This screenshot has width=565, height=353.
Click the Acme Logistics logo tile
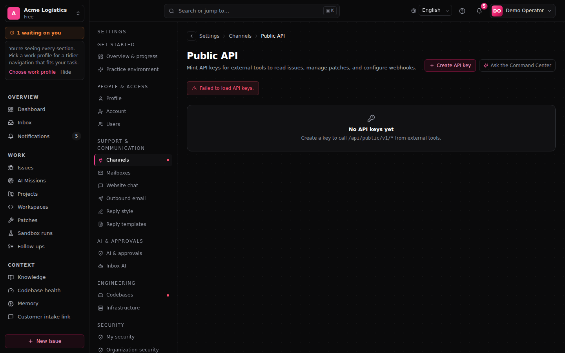point(14,13)
